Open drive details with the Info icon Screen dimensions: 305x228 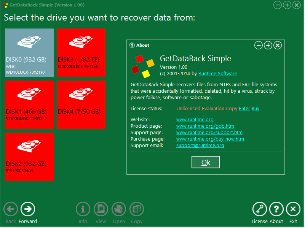[83, 209]
